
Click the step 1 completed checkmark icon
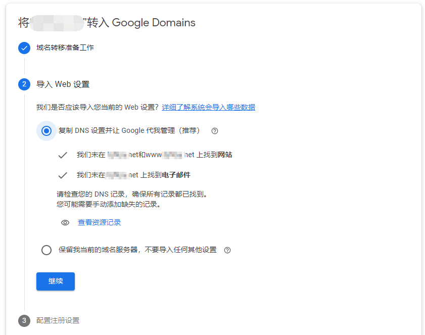click(24, 48)
